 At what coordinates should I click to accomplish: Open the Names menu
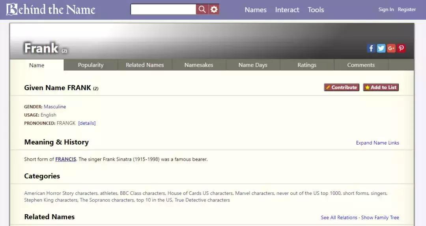point(255,10)
